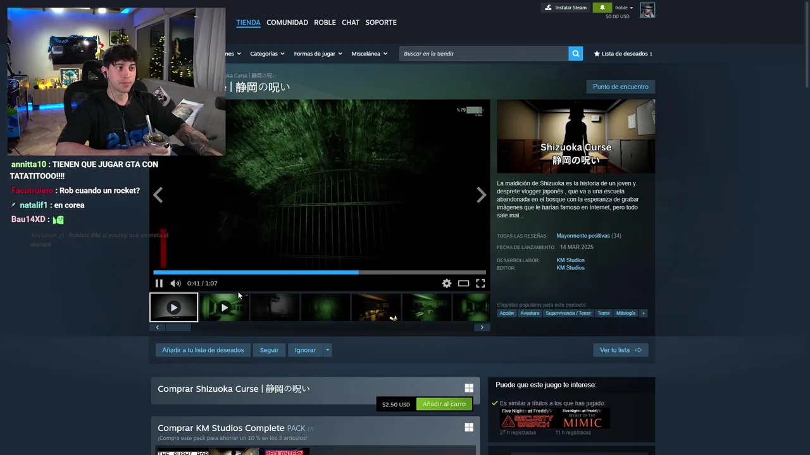Expand Miscelánea dropdown
The width and height of the screenshot is (810, 455).
point(369,54)
